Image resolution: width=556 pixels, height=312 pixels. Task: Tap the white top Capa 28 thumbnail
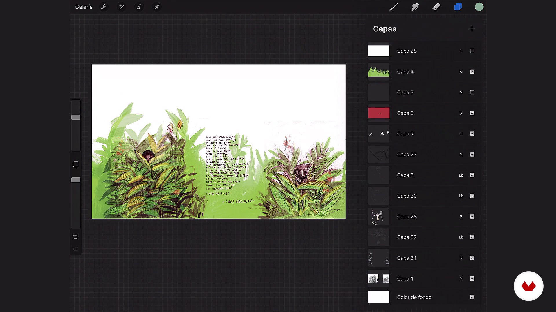tap(379, 51)
